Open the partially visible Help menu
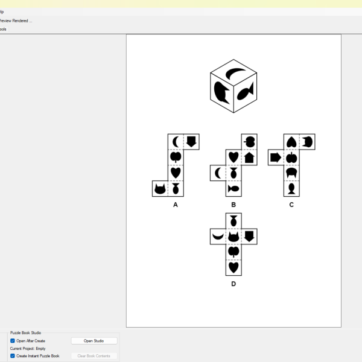The height and width of the screenshot is (362, 362). pyautogui.click(x=2, y=12)
